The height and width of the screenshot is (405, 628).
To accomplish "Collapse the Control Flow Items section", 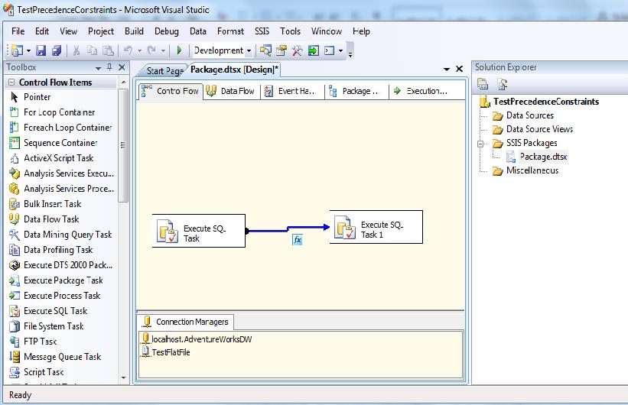I will coord(11,83).
